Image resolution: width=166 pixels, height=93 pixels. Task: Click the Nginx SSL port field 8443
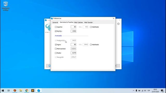pos(86,44)
